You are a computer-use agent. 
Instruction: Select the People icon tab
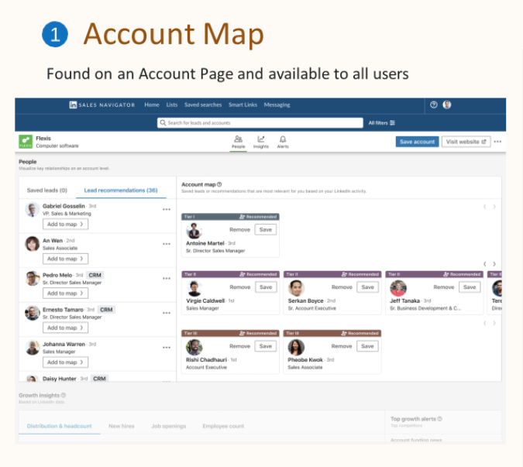(x=239, y=140)
